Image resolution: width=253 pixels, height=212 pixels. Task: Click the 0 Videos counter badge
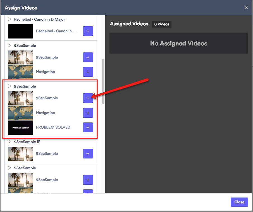tap(162, 24)
